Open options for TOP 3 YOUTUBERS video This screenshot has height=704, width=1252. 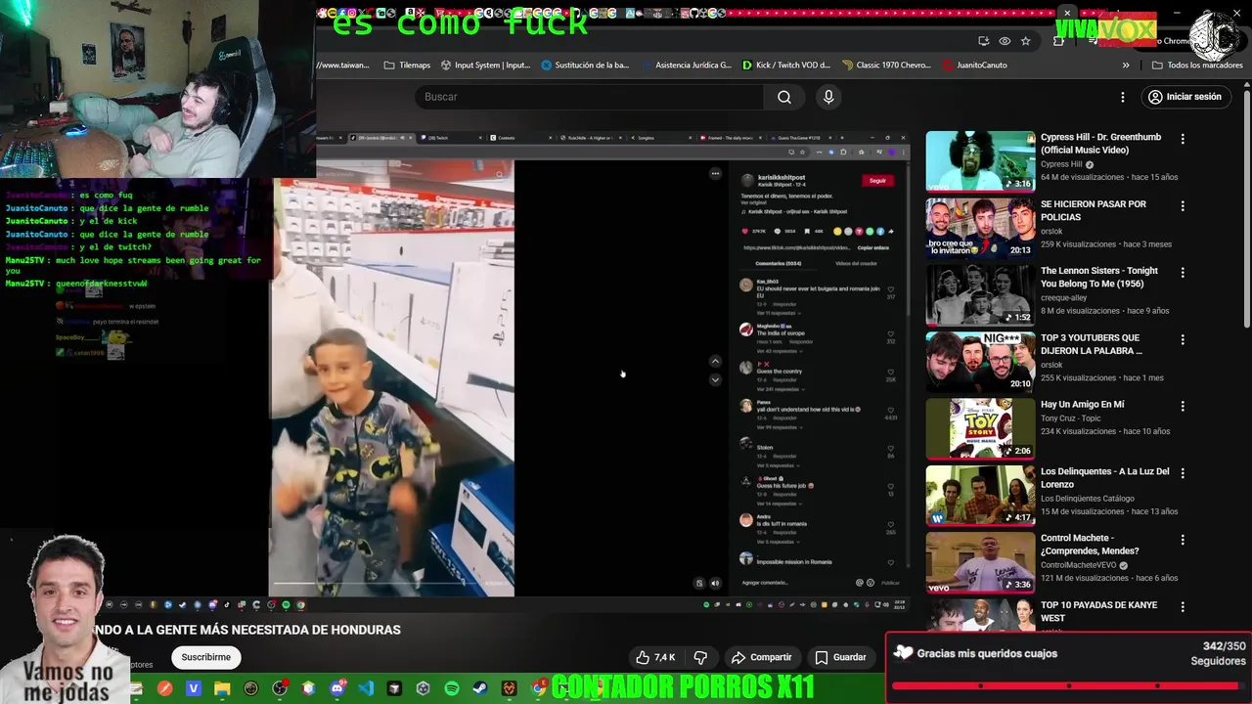click(x=1183, y=340)
